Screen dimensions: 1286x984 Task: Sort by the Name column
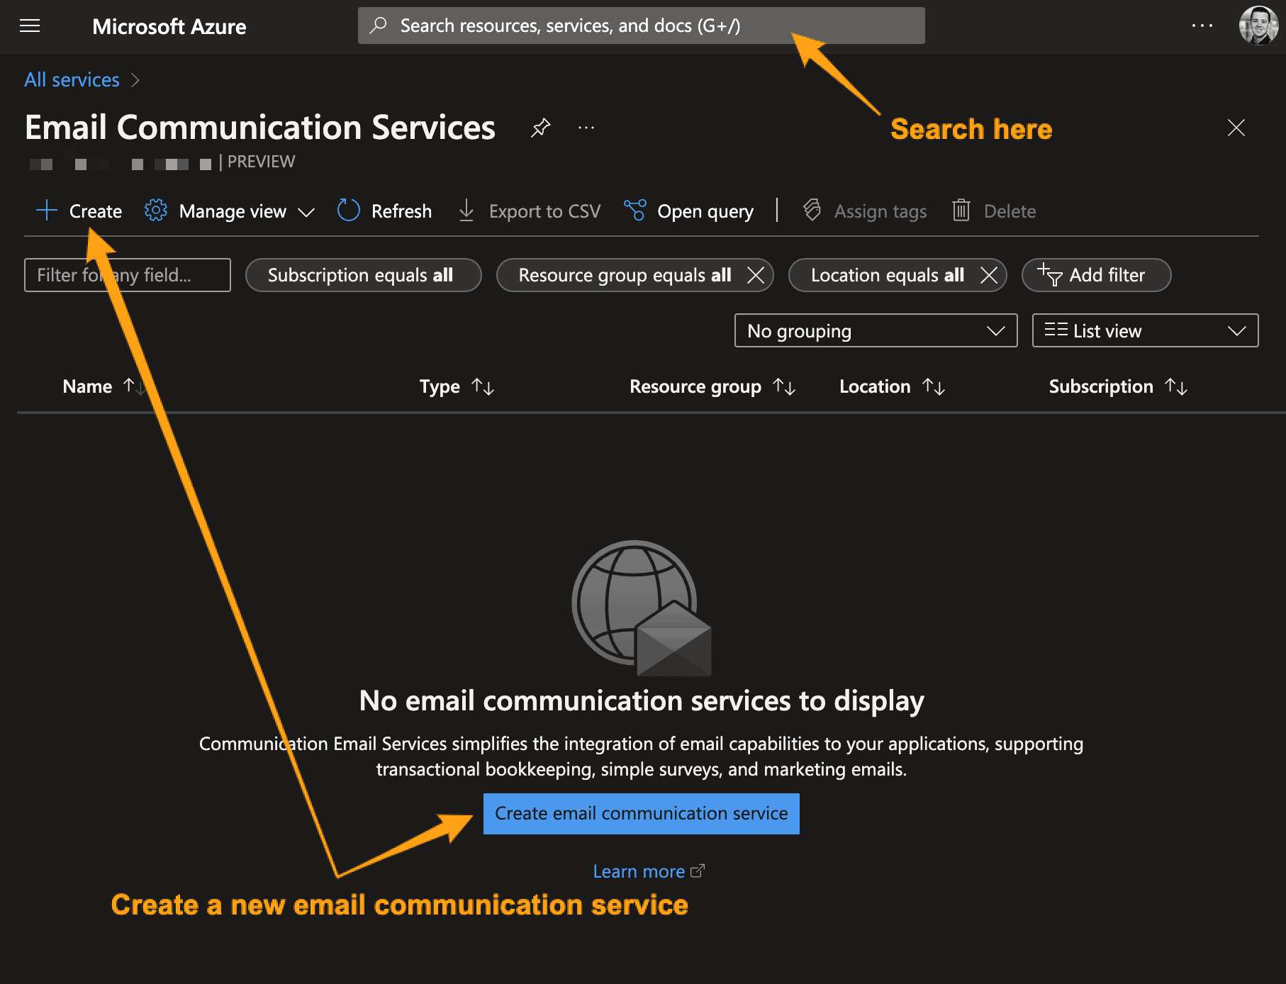[x=104, y=386]
